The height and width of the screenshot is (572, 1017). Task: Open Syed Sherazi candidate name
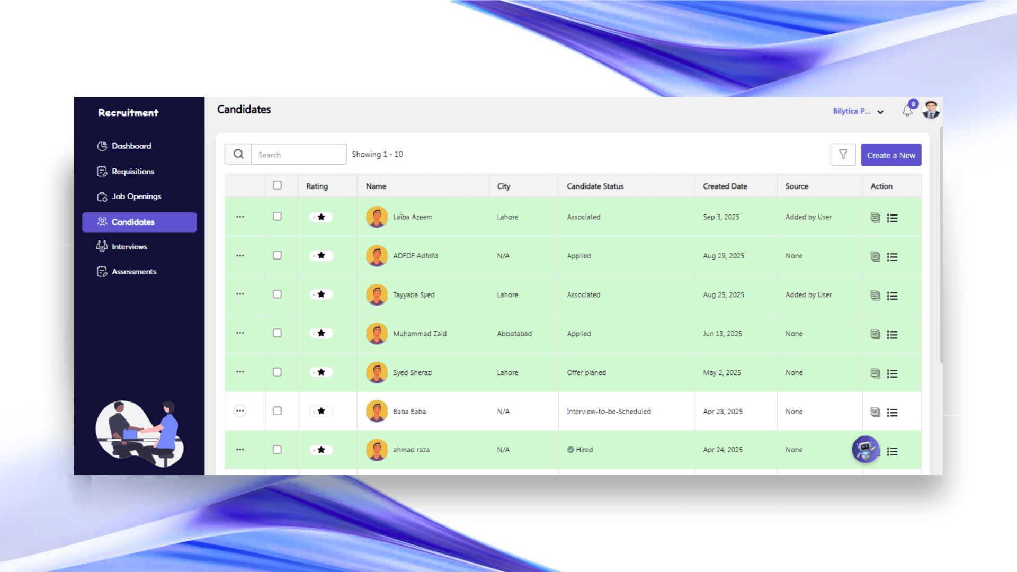[412, 373]
